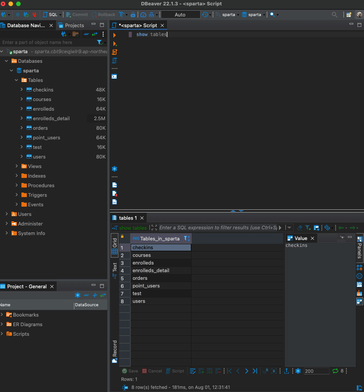
Task: Toggle the Panels side button
Action: (x=359, y=248)
